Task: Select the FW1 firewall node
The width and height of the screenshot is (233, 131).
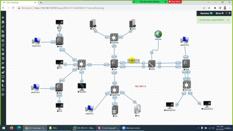Action: coord(114,64)
